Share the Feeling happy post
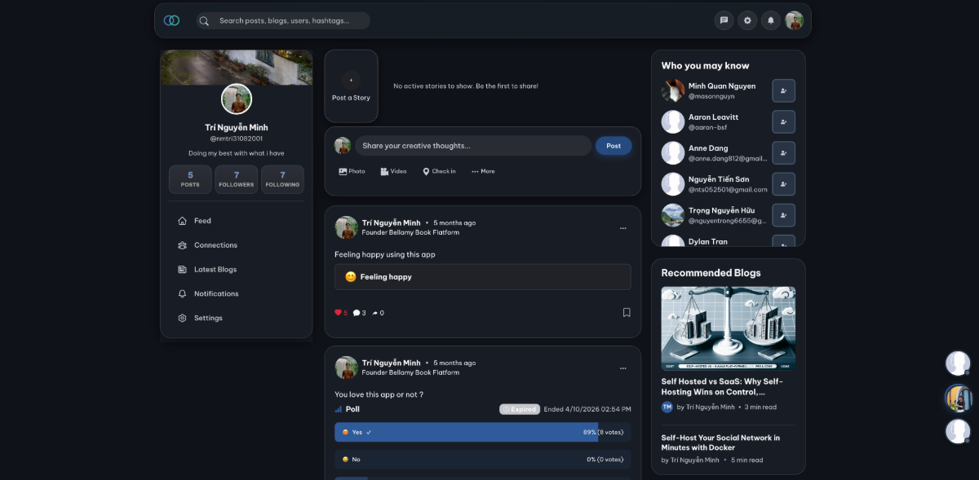Viewport: 979px width, 480px height. [x=378, y=313]
